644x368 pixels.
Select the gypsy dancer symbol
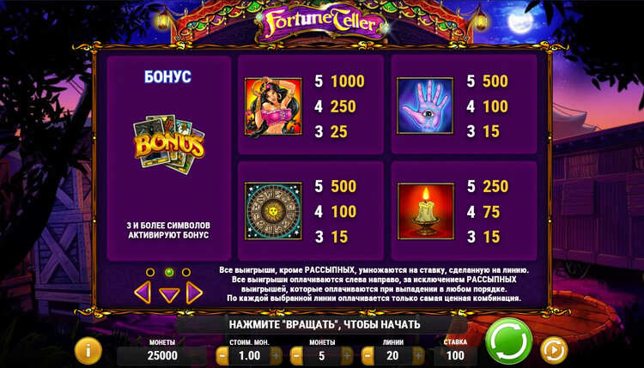pyautogui.click(x=273, y=106)
